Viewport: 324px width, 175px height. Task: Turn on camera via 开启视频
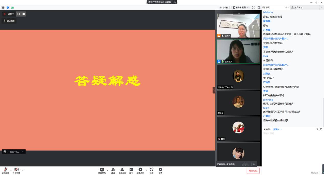[x=16, y=171]
